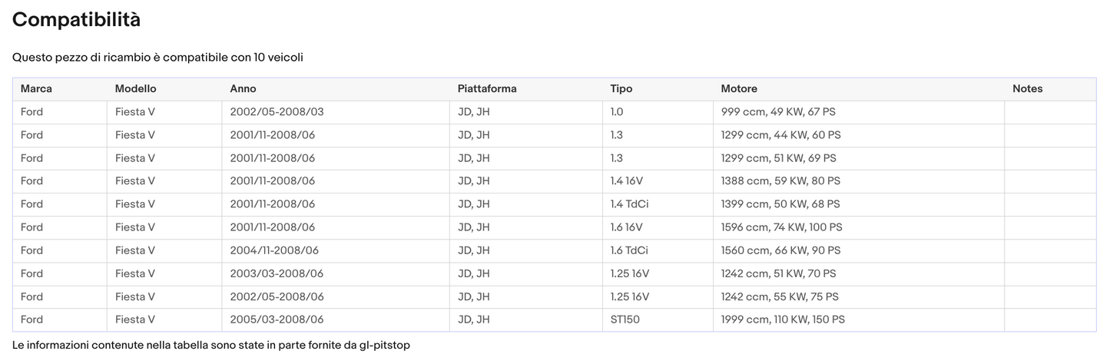The width and height of the screenshot is (1110, 364).
Task: Select the 2002/05-2008/03 year cell
Action: (277, 112)
